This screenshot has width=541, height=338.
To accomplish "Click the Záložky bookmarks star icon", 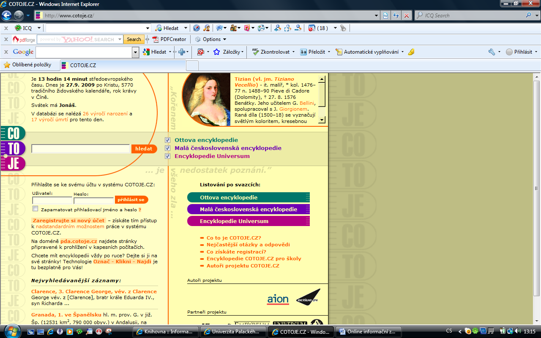I will (216, 52).
